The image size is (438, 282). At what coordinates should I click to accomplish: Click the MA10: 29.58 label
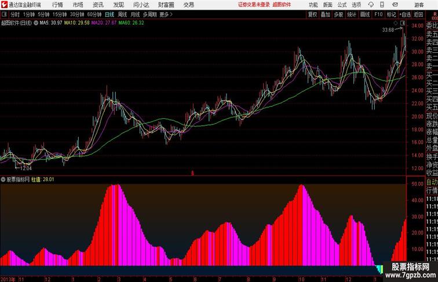(x=77, y=23)
